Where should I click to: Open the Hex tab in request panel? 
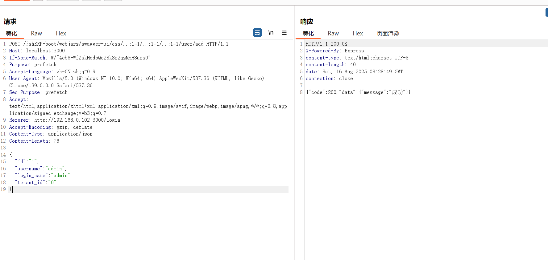(x=61, y=33)
